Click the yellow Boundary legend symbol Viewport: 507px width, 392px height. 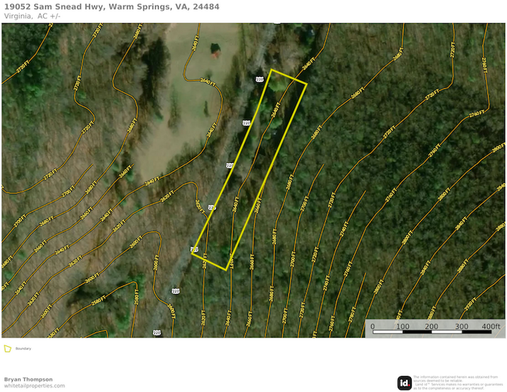tap(8, 348)
